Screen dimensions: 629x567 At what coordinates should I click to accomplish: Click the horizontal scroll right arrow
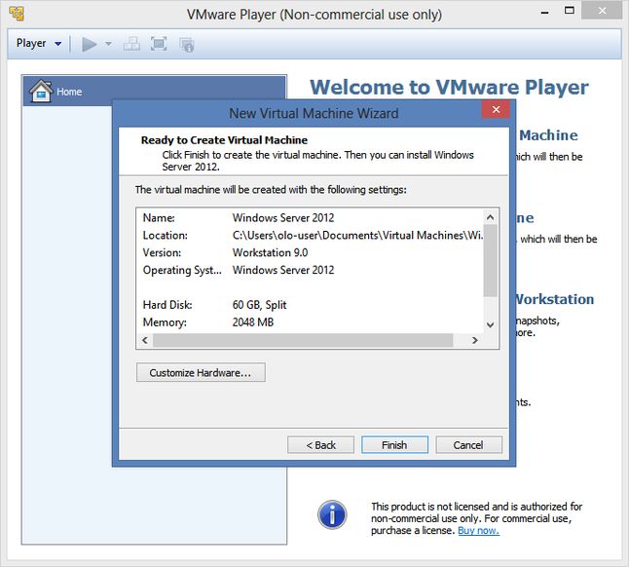click(475, 340)
